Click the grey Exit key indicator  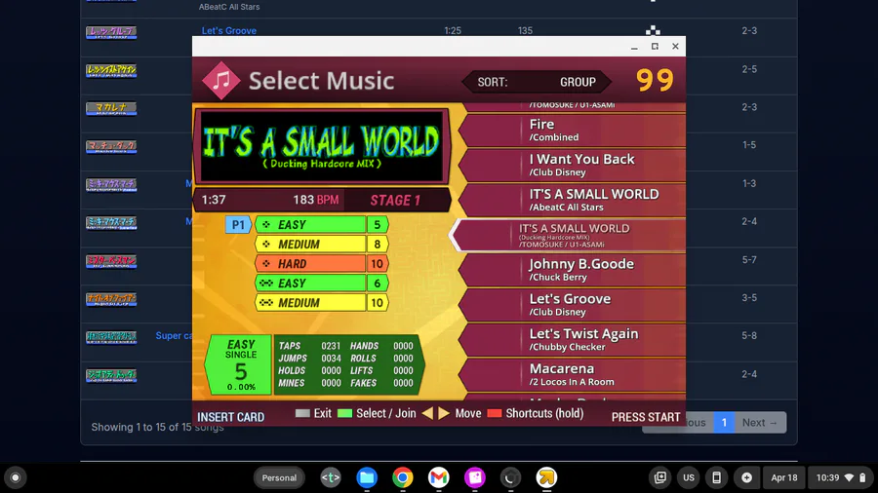(x=302, y=414)
